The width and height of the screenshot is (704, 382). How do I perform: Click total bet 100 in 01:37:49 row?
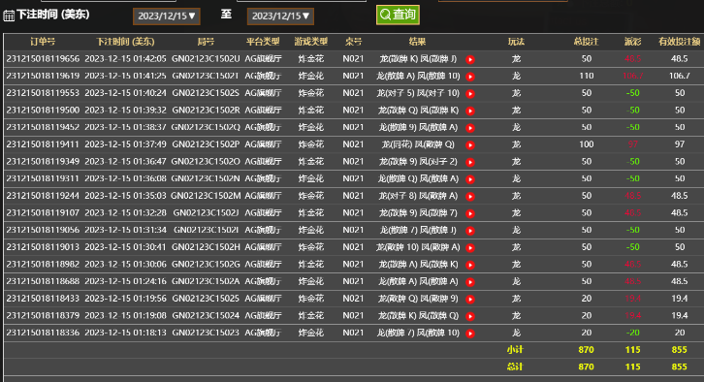pyautogui.click(x=587, y=144)
